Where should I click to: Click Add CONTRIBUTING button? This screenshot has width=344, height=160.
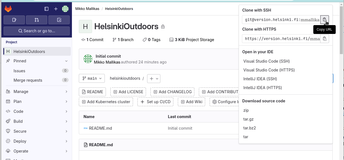(x=219, y=92)
